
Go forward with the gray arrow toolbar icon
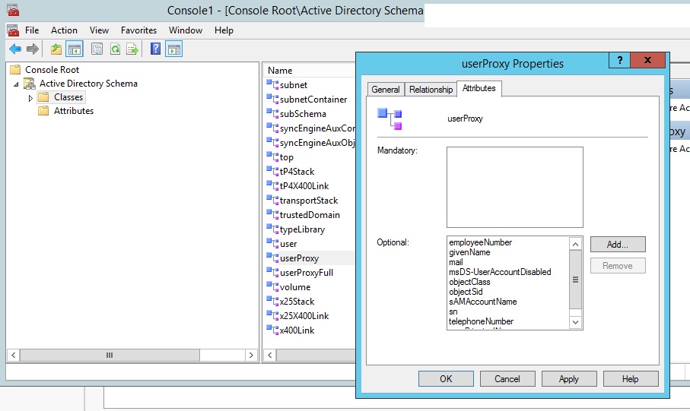pos(33,49)
